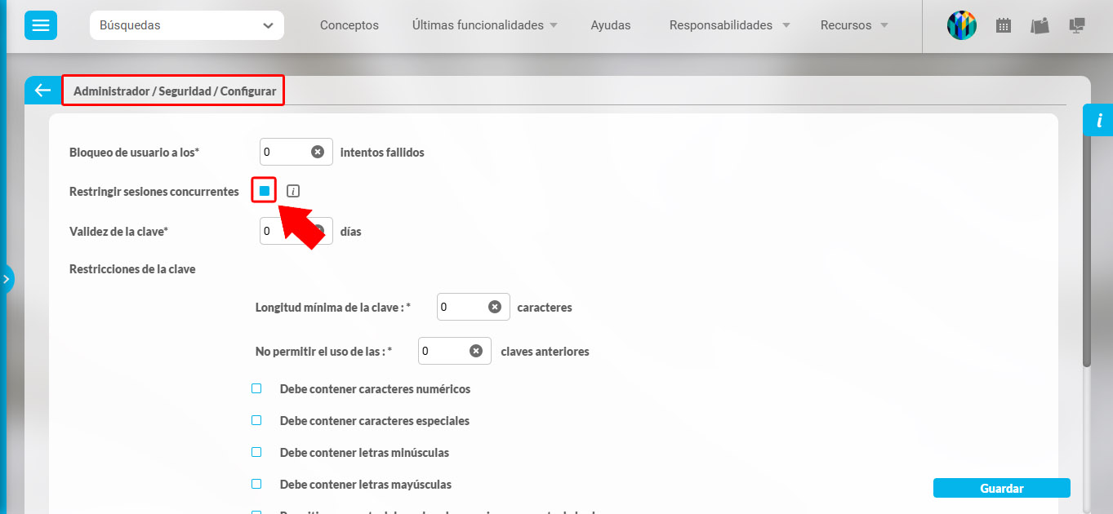Open the Conceptos menu item

click(x=349, y=25)
